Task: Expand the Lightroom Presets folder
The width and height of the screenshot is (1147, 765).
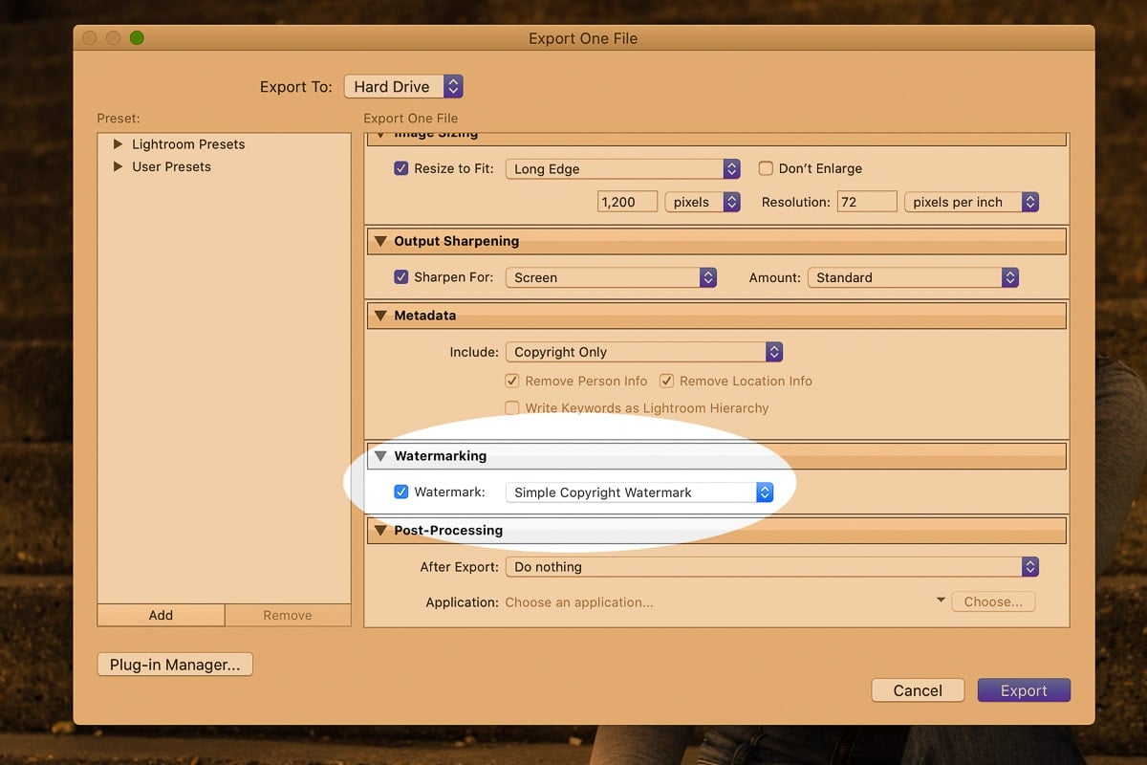Action: pyautogui.click(x=119, y=144)
